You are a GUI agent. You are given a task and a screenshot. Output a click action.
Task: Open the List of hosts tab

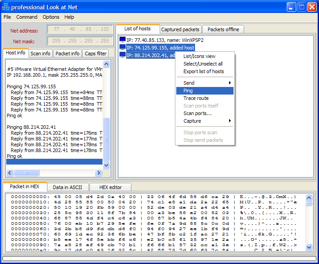click(x=137, y=29)
